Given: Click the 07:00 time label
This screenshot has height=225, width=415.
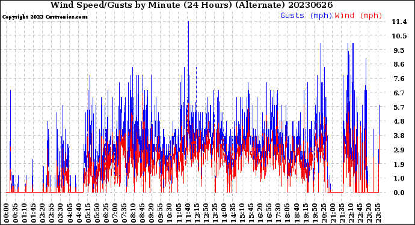Looking at the screenshot, I should click(115, 213).
